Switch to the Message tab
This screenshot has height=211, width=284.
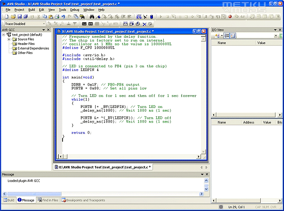coord(26,200)
